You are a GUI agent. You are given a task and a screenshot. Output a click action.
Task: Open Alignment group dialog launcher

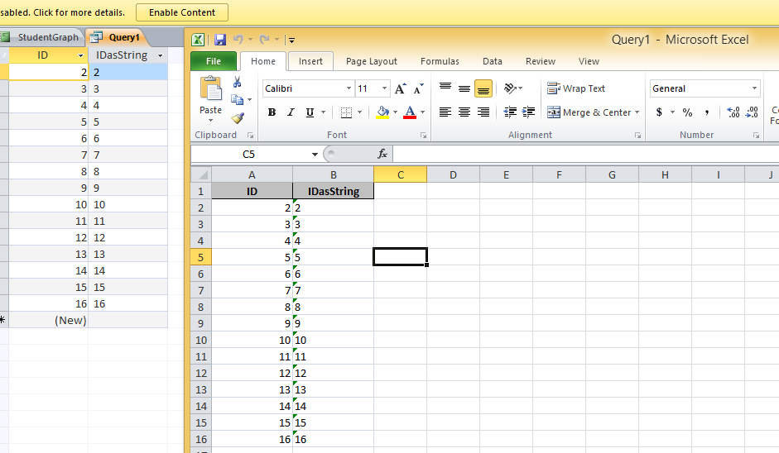(638, 136)
